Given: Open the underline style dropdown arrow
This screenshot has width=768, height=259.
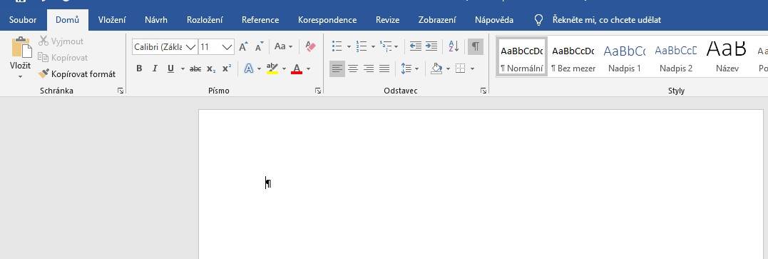Looking at the screenshot, I should tap(183, 68).
